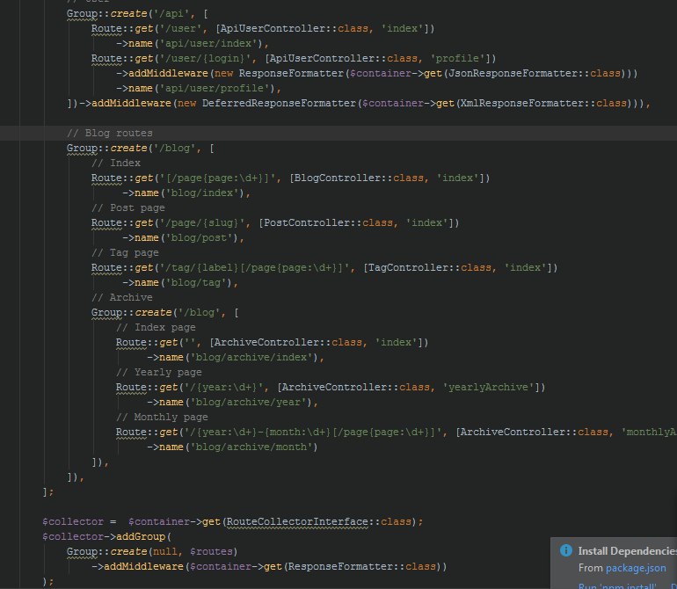The image size is (677, 589).
Task: Click the '// Monthly page' comment
Action: click(x=162, y=418)
